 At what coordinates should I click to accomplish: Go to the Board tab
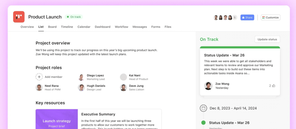52,27
